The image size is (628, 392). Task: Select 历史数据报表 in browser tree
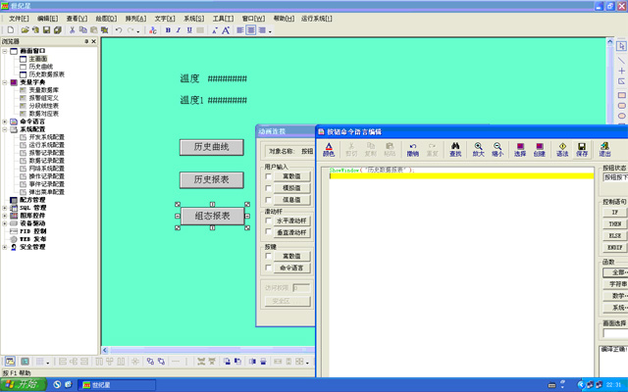pyautogui.click(x=46, y=74)
